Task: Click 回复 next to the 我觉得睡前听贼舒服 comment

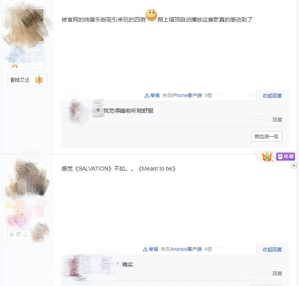Action: tap(277, 120)
